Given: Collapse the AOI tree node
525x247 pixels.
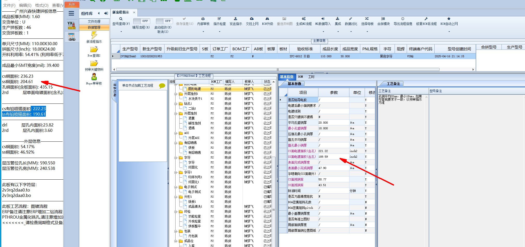Looking at the screenshot, I should point(176,133).
